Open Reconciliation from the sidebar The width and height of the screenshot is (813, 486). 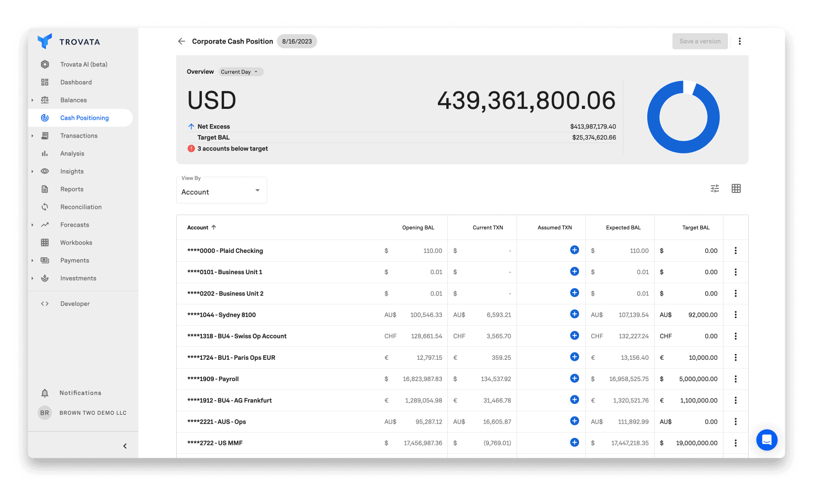(x=45, y=206)
